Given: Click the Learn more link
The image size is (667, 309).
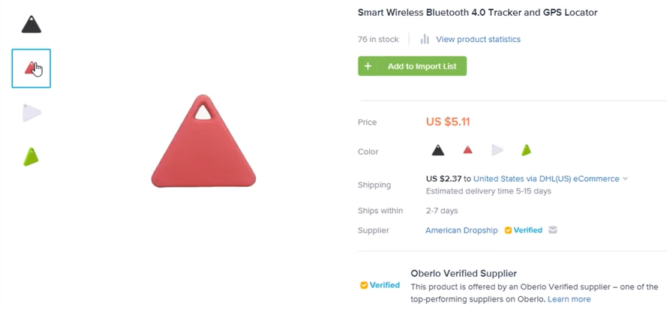Looking at the screenshot, I should click(569, 299).
